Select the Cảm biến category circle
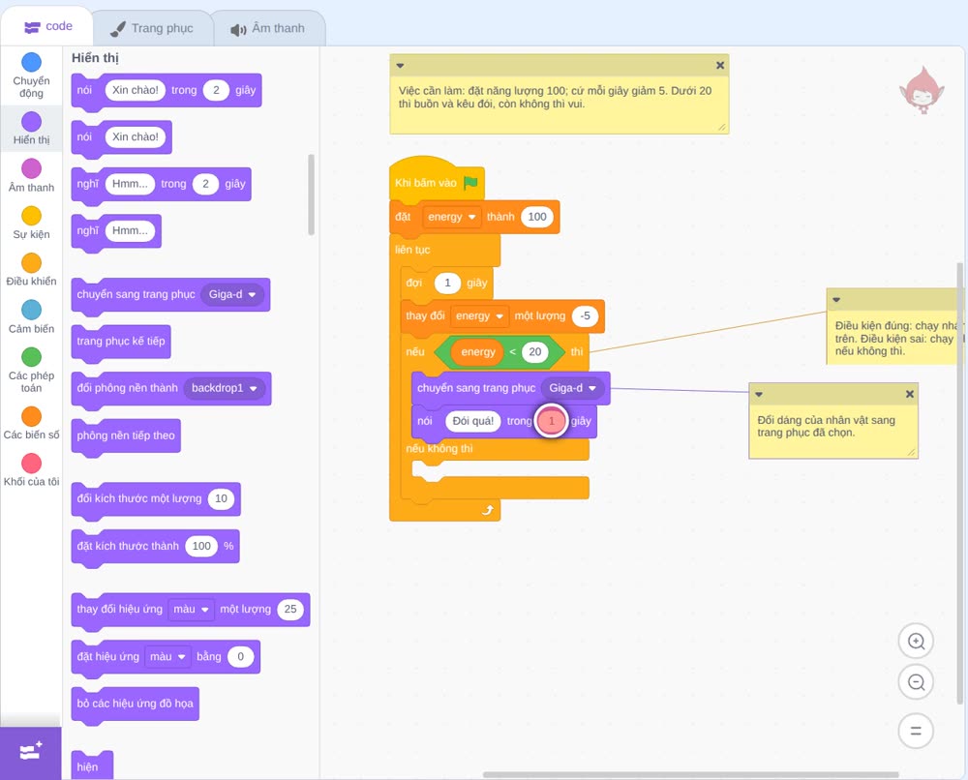Image resolution: width=968 pixels, height=780 pixels. 32,310
